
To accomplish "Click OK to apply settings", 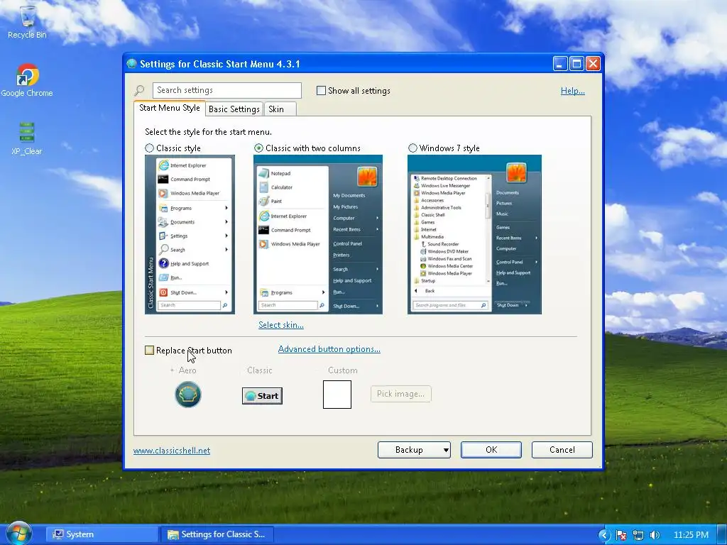I will point(491,449).
